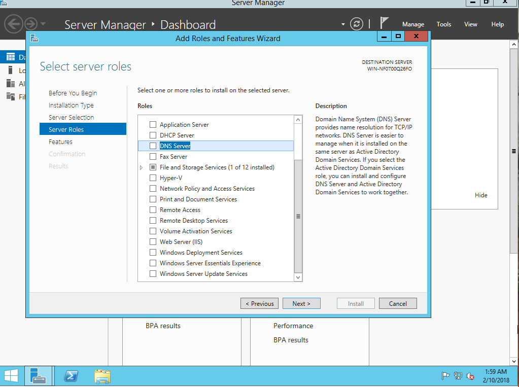Image resolution: width=519 pixels, height=387 pixels.
Task: Click the Server Manager forward arrow icon
Action: click(x=31, y=24)
